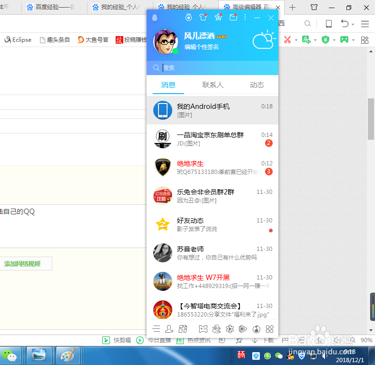Click the 编辑个性签名 signature text
Screen dimensions: 375x365
coord(202,47)
